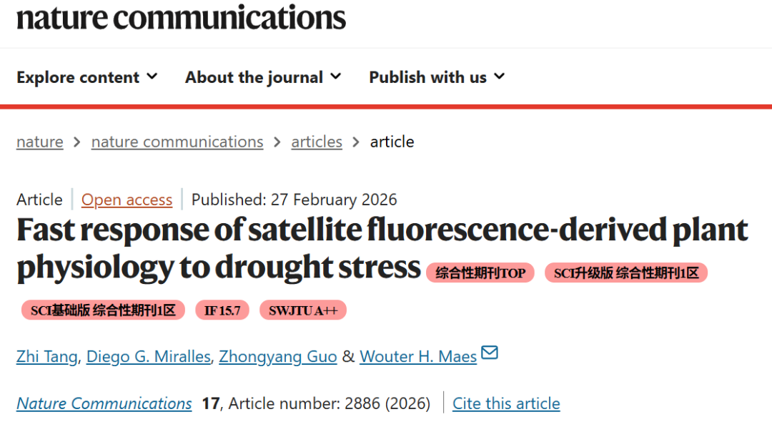This screenshot has width=772, height=427.
Task: Click author Wouter H. Maes name
Action: [x=417, y=356]
